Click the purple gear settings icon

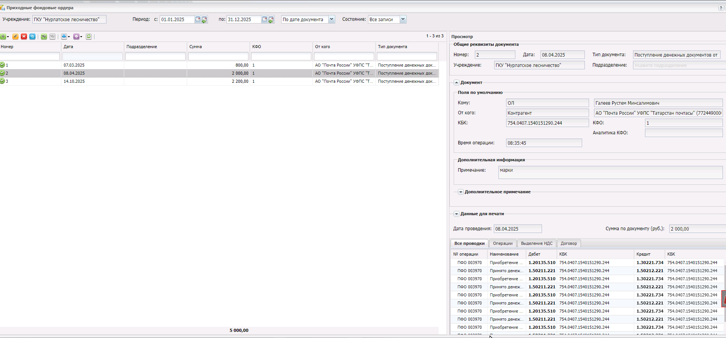pos(76,37)
